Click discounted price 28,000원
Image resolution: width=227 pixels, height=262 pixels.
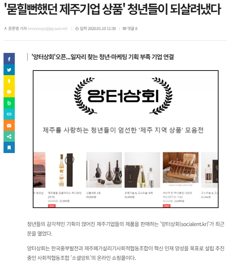[179, 201]
